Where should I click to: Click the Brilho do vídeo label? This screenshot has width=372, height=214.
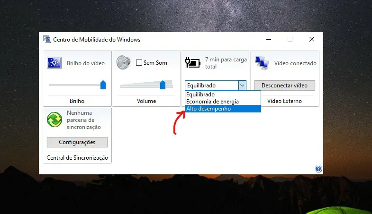pyautogui.click(x=86, y=63)
